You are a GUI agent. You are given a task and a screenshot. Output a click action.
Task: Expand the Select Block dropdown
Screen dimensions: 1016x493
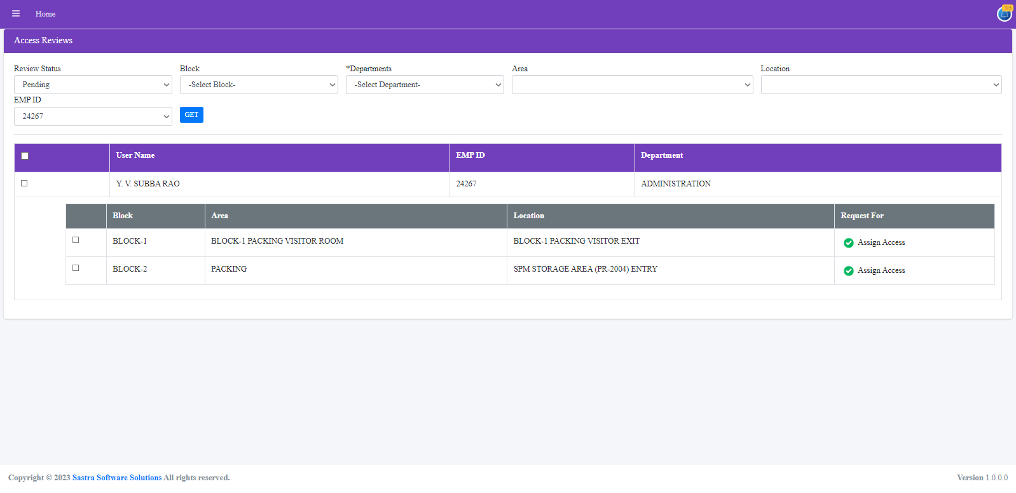(259, 85)
